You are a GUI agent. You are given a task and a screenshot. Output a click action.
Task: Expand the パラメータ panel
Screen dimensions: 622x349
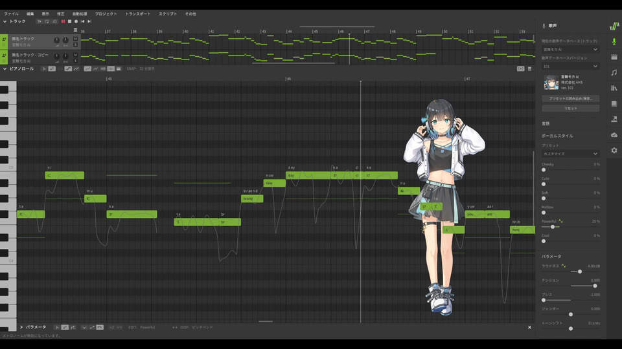(21, 327)
